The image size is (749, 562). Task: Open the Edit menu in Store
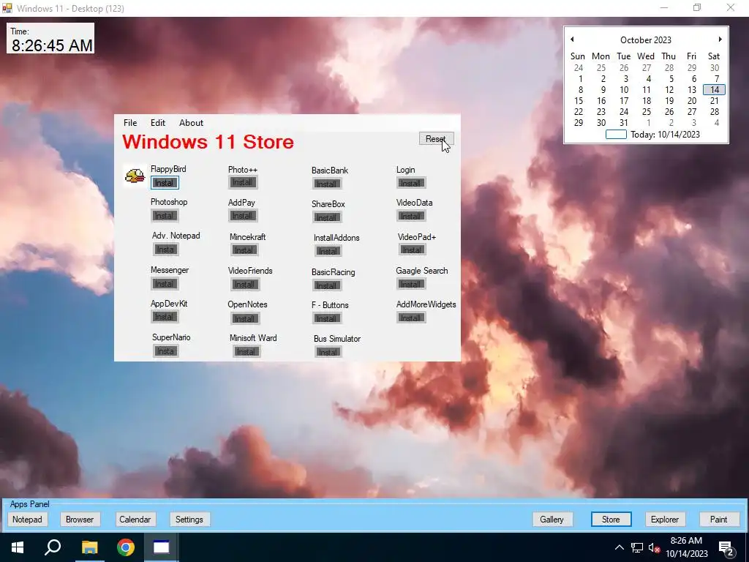coord(158,123)
